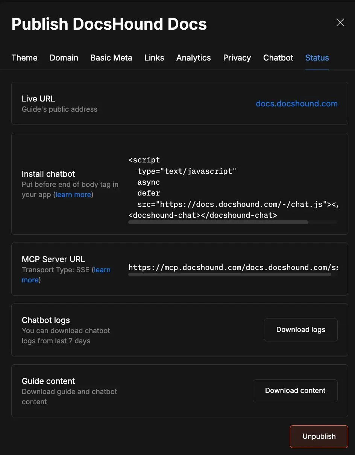This screenshot has height=455, width=355.
Task: Close the Publish DocsHound Docs dialog
Action: pyautogui.click(x=340, y=23)
